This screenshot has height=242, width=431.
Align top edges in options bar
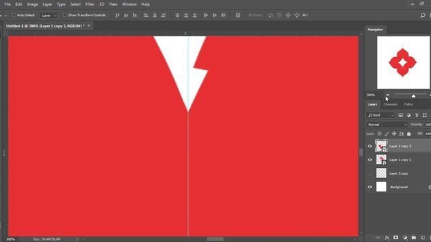(x=117, y=15)
